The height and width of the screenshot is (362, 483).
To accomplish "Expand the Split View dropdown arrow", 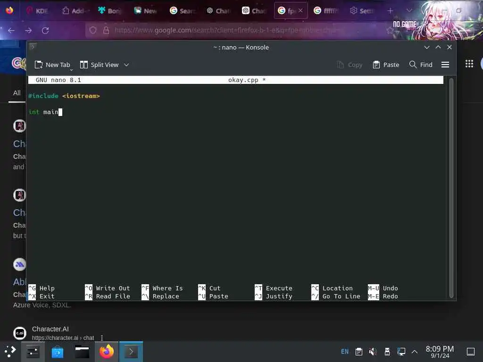I will [126, 65].
